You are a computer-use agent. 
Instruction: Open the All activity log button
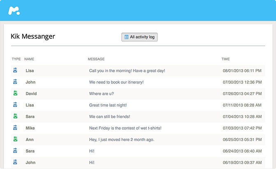(139, 37)
